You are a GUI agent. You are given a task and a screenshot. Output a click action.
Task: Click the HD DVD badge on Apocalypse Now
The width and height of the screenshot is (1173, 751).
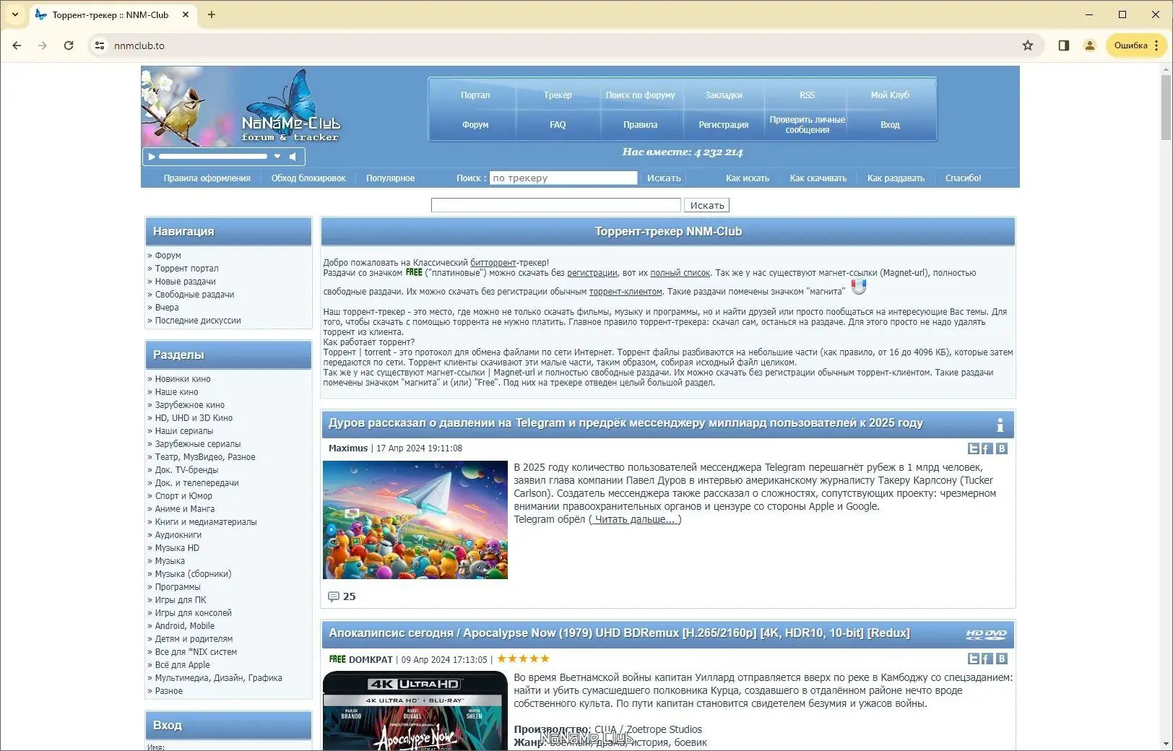click(987, 634)
